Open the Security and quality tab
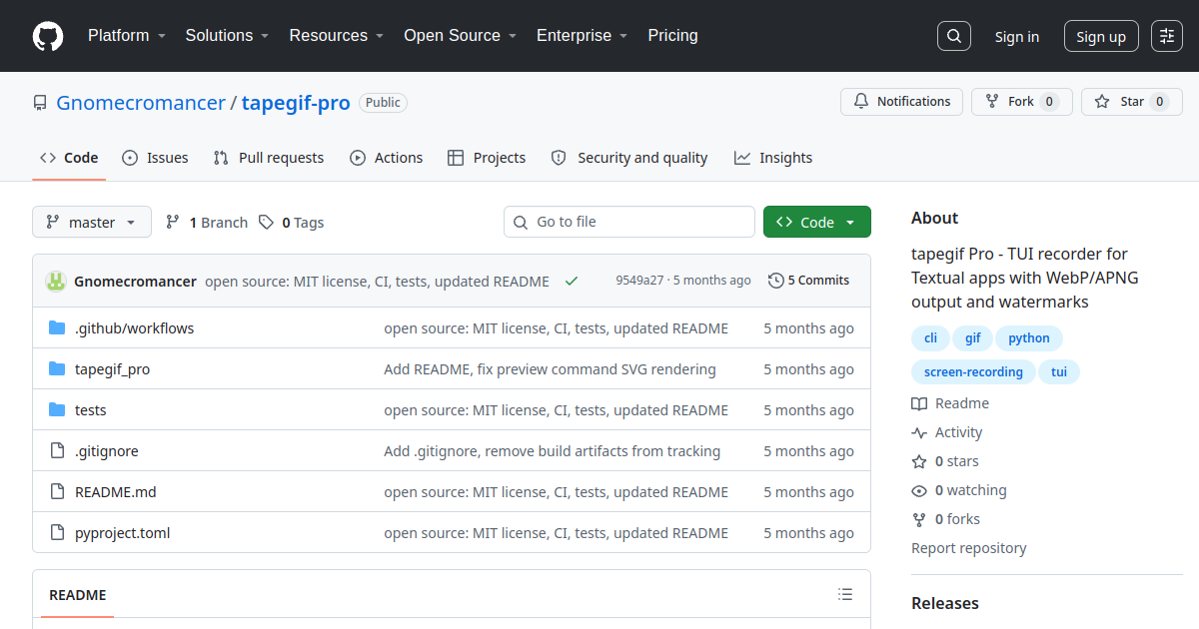This screenshot has width=1199, height=629. 629,158
